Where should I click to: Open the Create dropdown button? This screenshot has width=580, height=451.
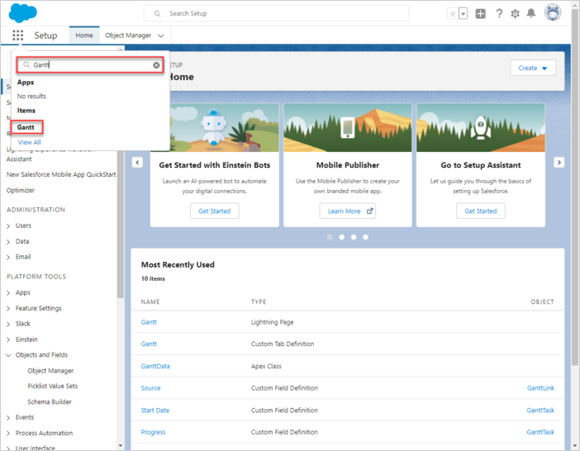tap(533, 68)
